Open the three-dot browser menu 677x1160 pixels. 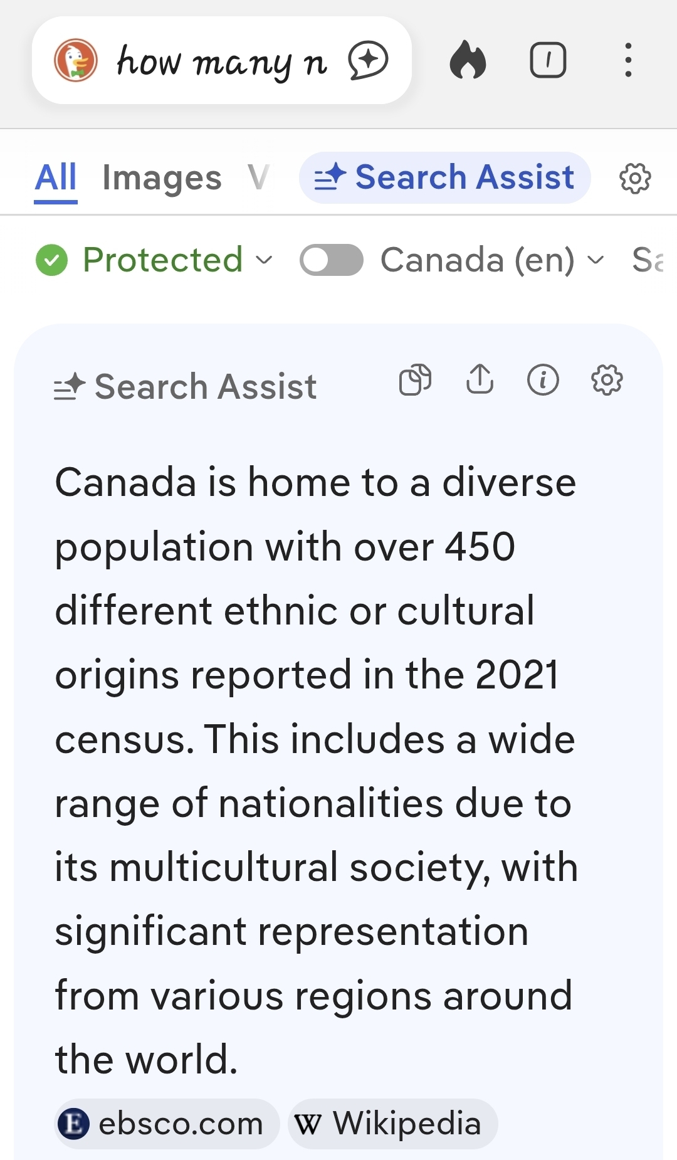628,60
